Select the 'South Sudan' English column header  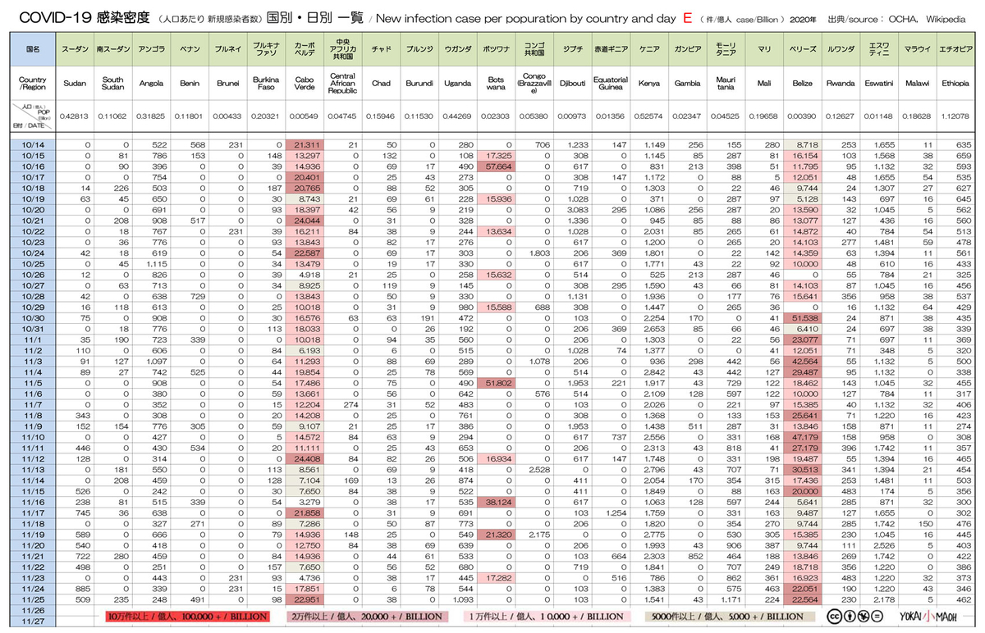pyautogui.click(x=113, y=84)
